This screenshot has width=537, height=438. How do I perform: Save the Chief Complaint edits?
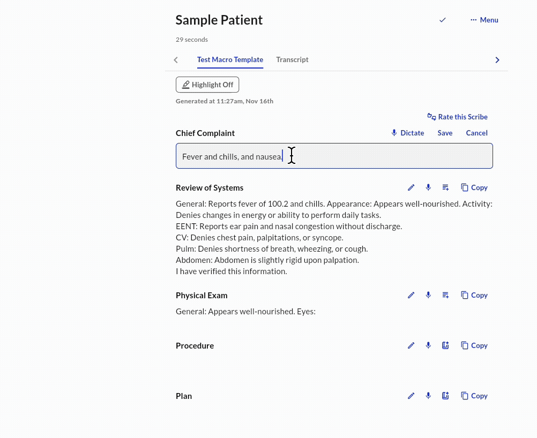coord(445,133)
